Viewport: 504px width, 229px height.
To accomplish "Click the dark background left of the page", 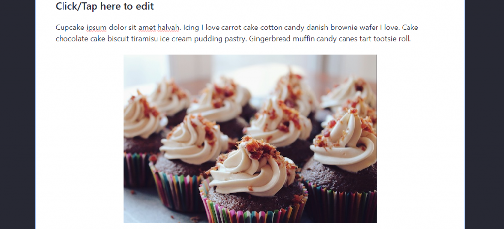I will pyautogui.click(x=18, y=114).
